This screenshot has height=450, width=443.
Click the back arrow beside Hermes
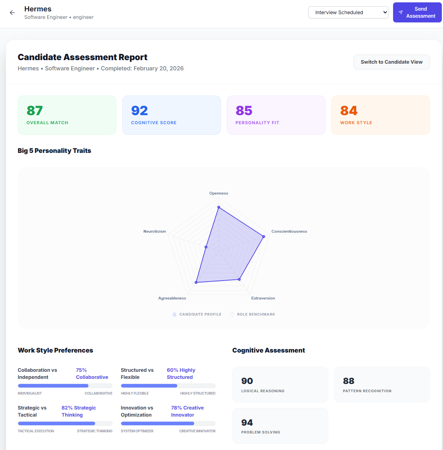pos(12,12)
